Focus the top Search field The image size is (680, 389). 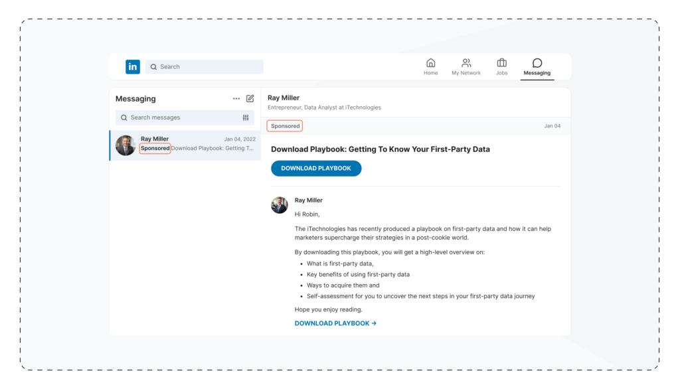(205, 67)
